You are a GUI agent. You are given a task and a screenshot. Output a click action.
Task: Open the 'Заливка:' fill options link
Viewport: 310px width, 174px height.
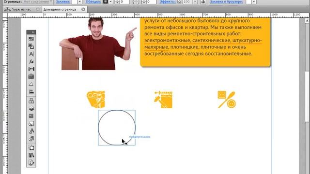click(62, 1)
